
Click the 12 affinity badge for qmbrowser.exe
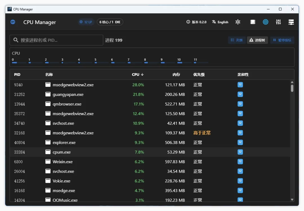[x=240, y=104]
